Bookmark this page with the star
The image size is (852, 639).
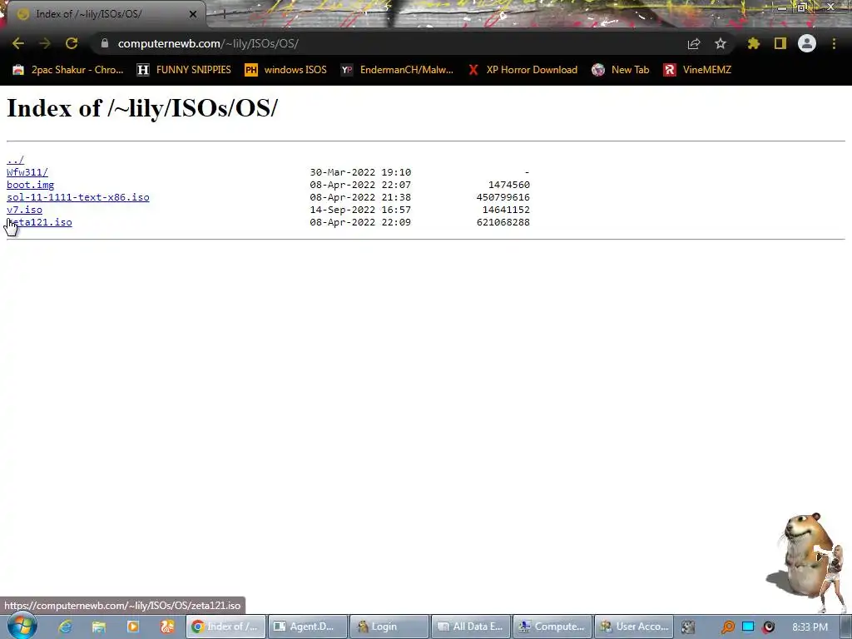(721, 43)
